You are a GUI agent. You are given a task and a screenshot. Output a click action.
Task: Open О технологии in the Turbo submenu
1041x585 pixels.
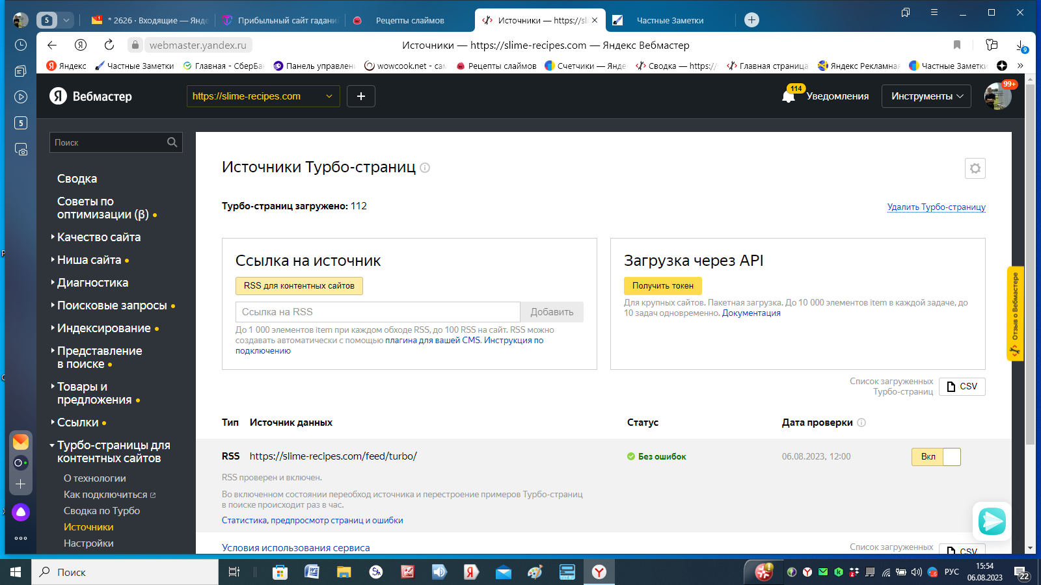(95, 478)
